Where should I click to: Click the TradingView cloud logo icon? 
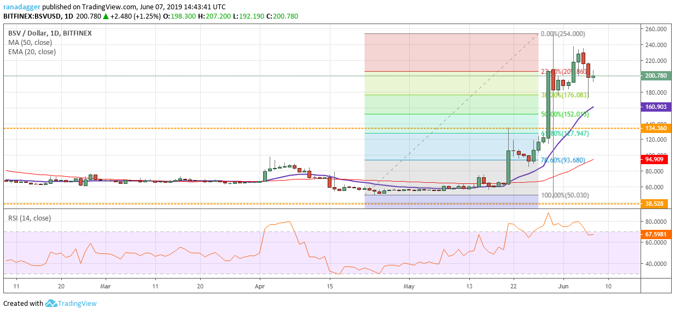(52, 303)
